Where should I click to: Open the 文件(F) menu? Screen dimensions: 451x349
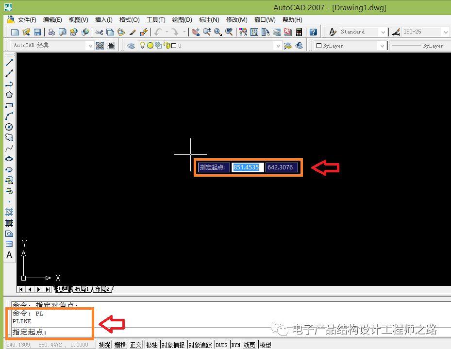click(27, 20)
